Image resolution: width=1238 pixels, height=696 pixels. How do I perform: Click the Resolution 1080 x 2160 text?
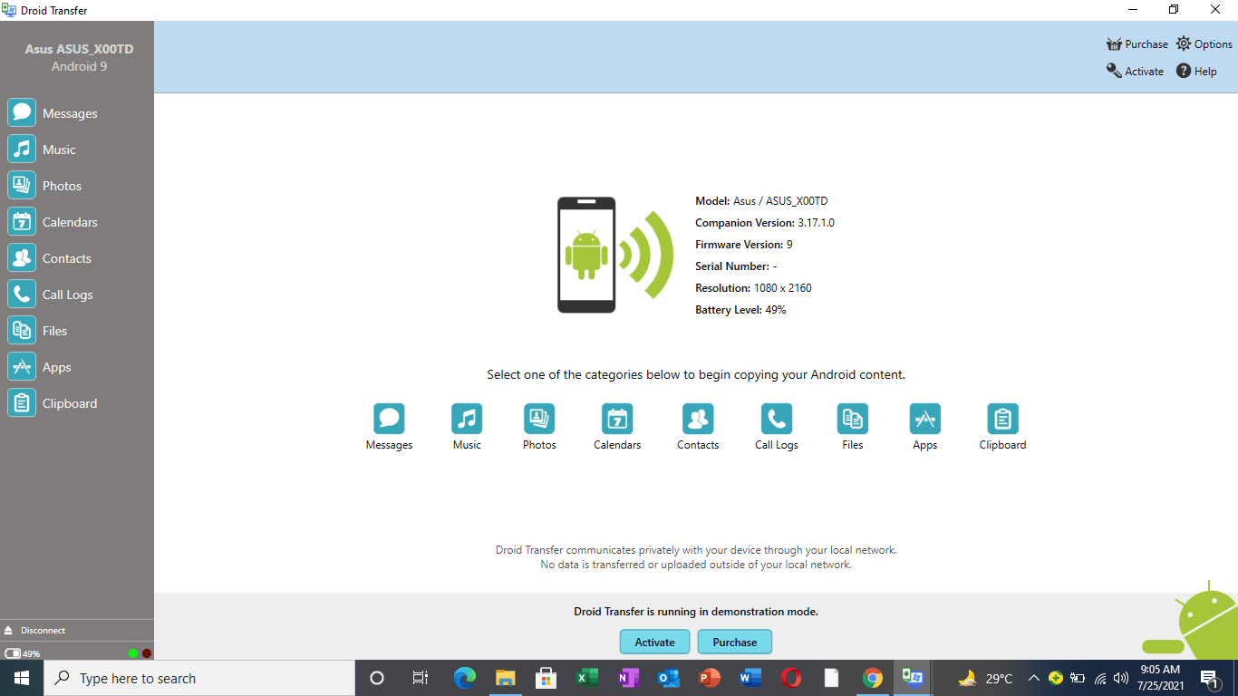753,288
